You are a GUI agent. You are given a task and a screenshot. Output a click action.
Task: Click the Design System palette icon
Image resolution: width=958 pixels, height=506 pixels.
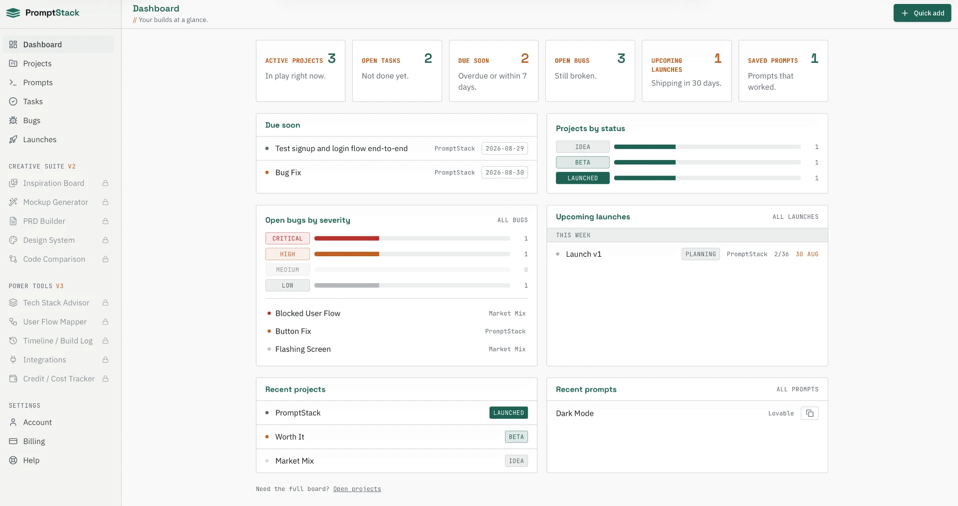pos(13,240)
